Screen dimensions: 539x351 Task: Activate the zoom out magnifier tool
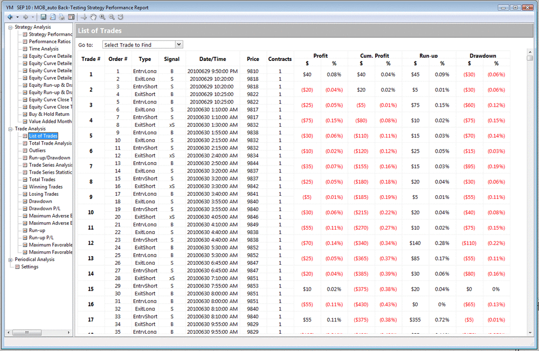click(x=112, y=17)
